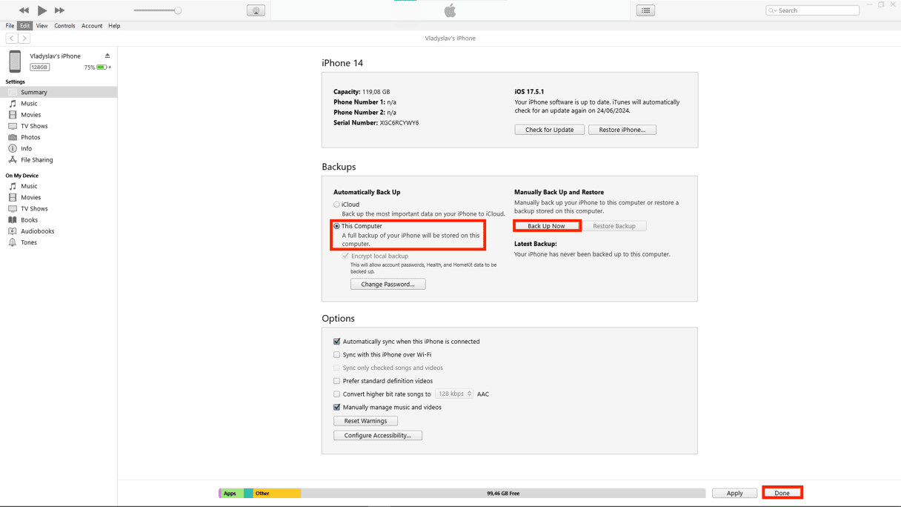Open File Sharing in the sidebar
Viewport: 901px width, 507px height.
[36, 159]
